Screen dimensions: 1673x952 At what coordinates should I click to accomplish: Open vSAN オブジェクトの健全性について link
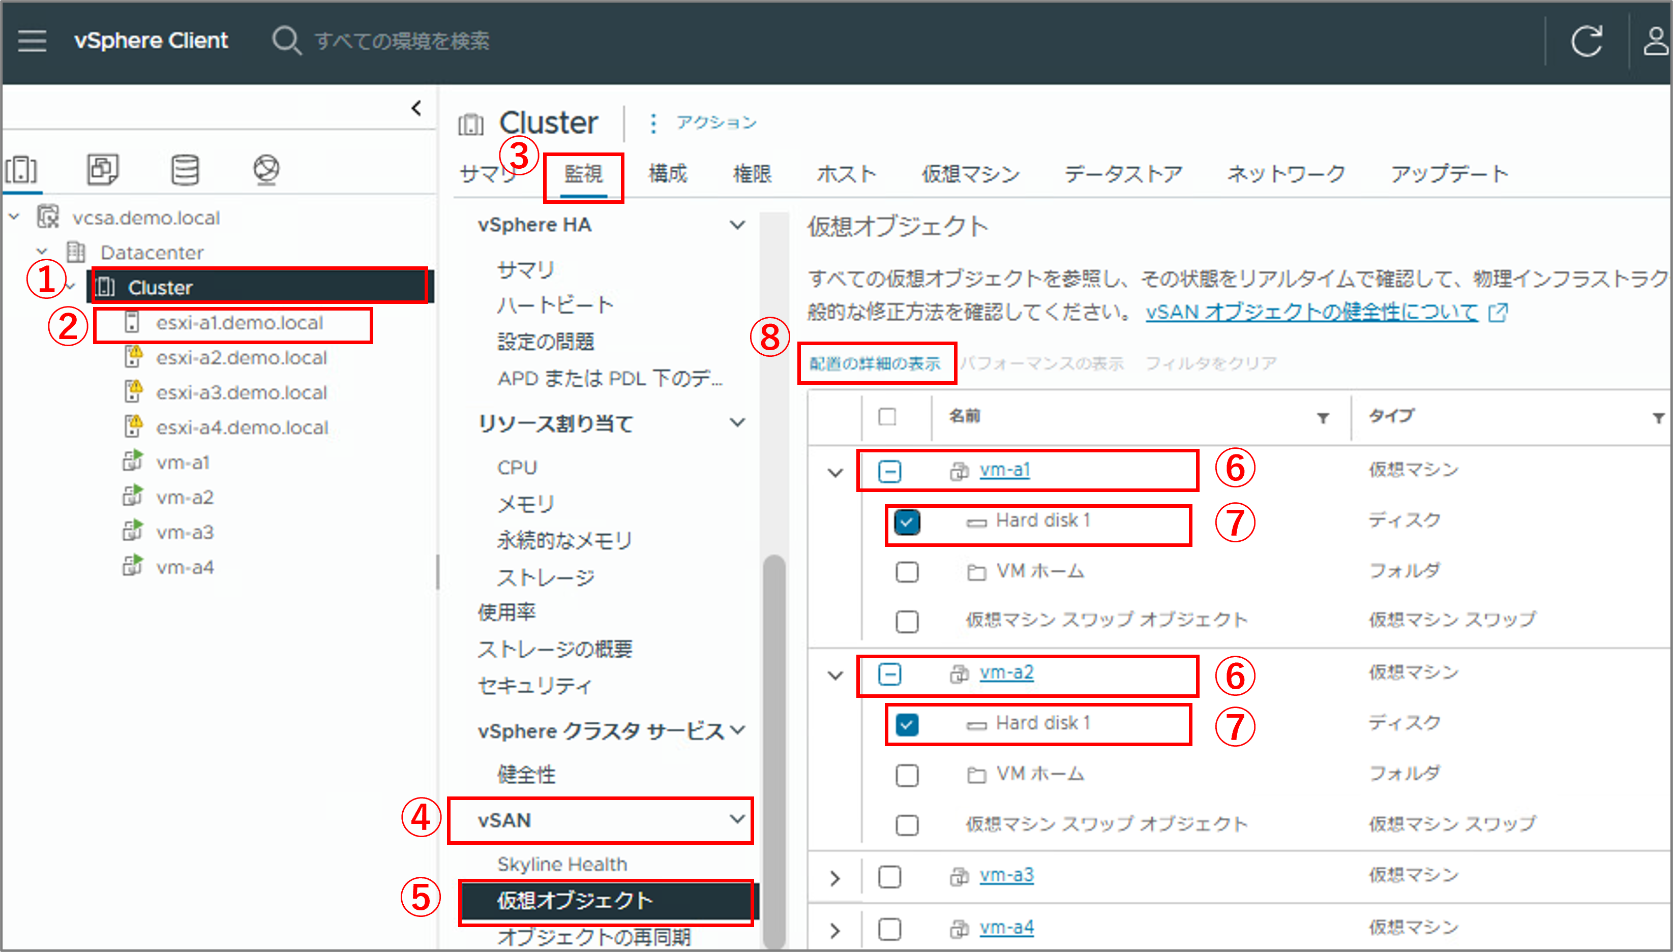[x=1311, y=312]
